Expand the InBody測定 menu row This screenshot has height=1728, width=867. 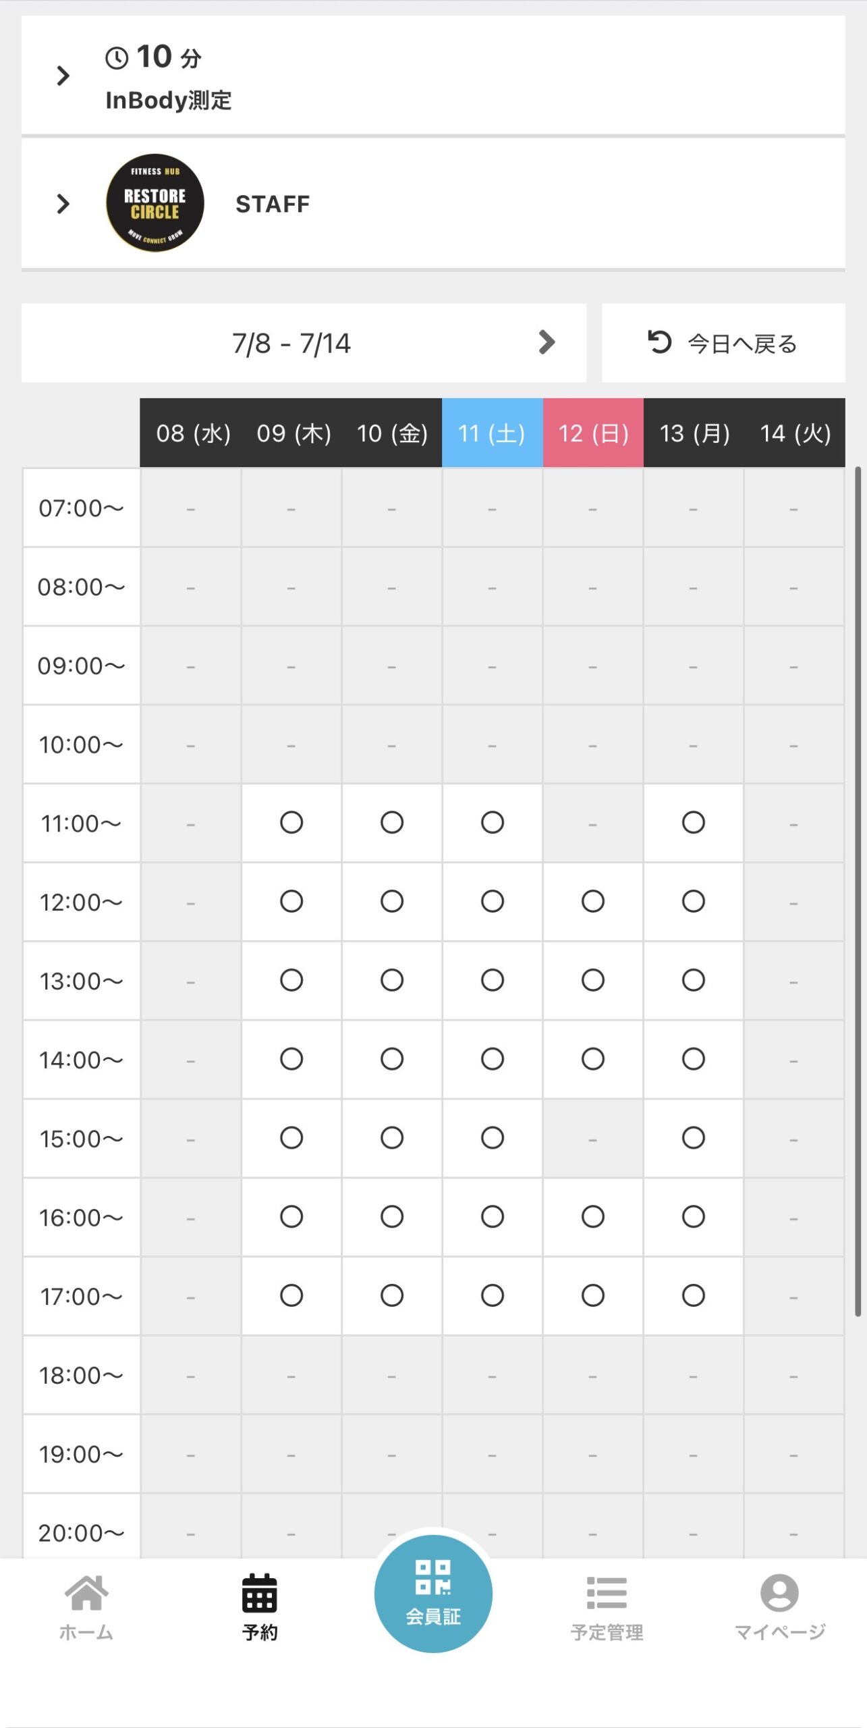click(433, 76)
